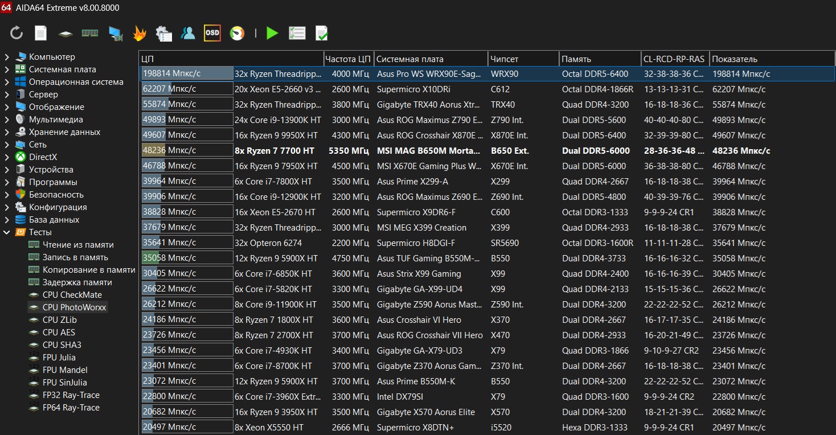The height and width of the screenshot is (435, 836).
Task: Open the CPU ZLib test
Action: (x=60, y=320)
